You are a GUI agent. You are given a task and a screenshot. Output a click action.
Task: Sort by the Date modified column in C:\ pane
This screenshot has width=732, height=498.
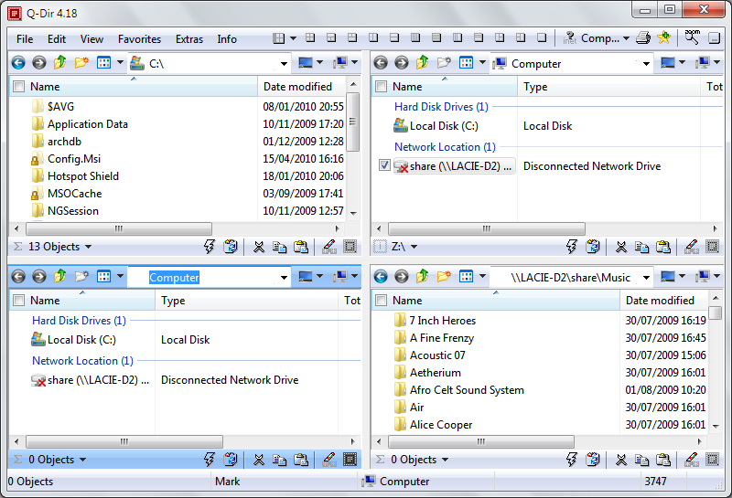[x=298, y=87]
